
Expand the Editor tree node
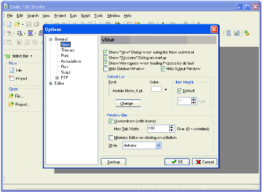point(51,83)
